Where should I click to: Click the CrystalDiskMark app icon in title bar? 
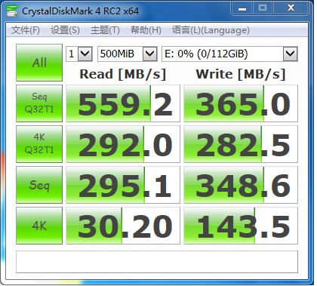(12, 11)
